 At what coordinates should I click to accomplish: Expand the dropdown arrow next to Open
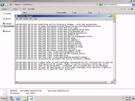tap(20, 9)
